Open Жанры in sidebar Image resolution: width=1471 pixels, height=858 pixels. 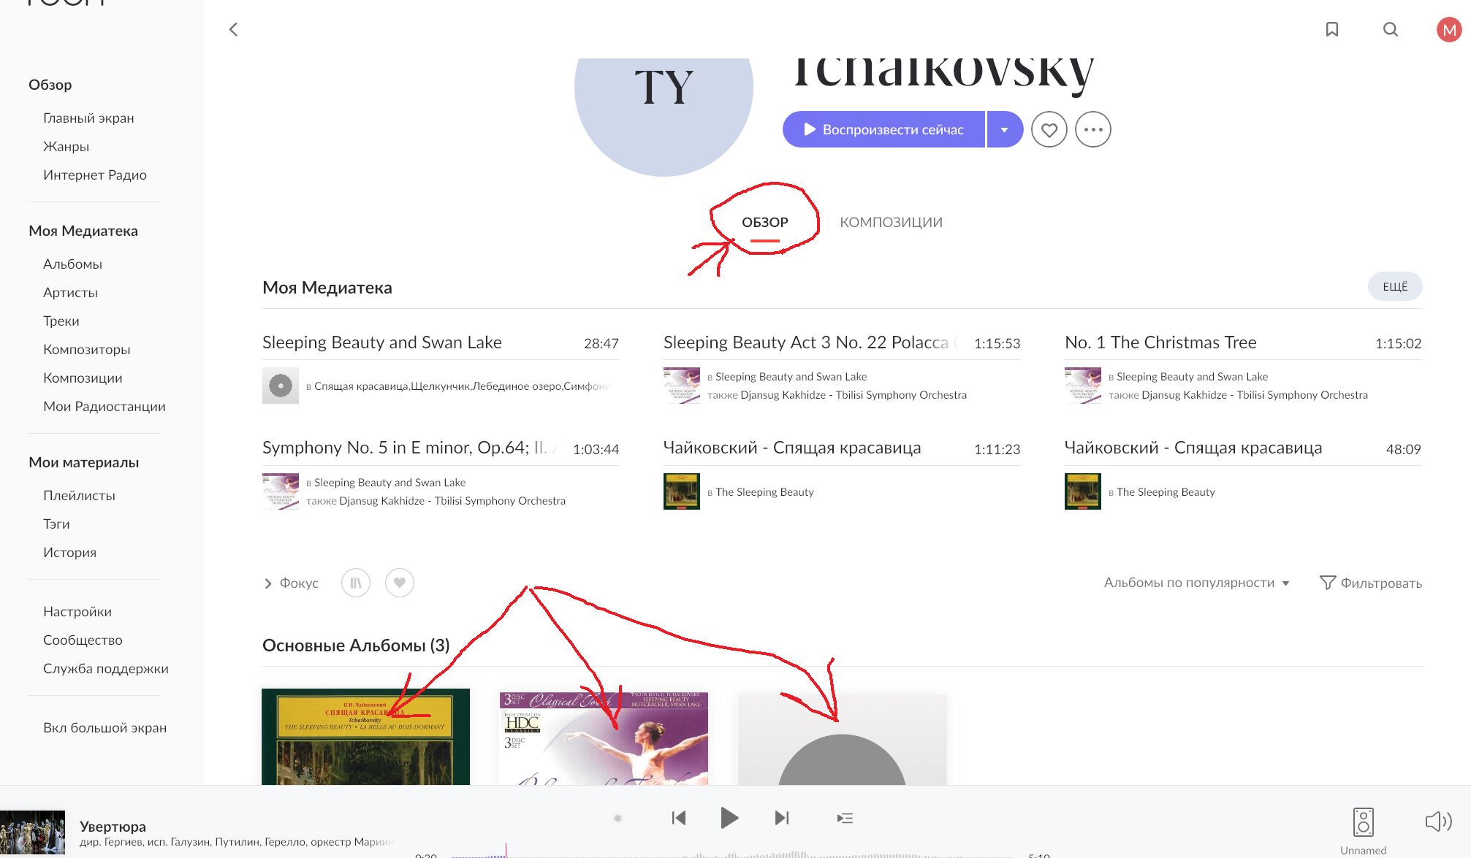pos(66,146)
